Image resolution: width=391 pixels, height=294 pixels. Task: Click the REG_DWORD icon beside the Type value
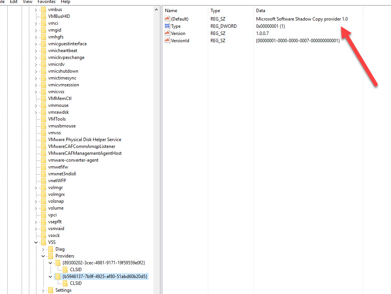(x=167, y=26)
